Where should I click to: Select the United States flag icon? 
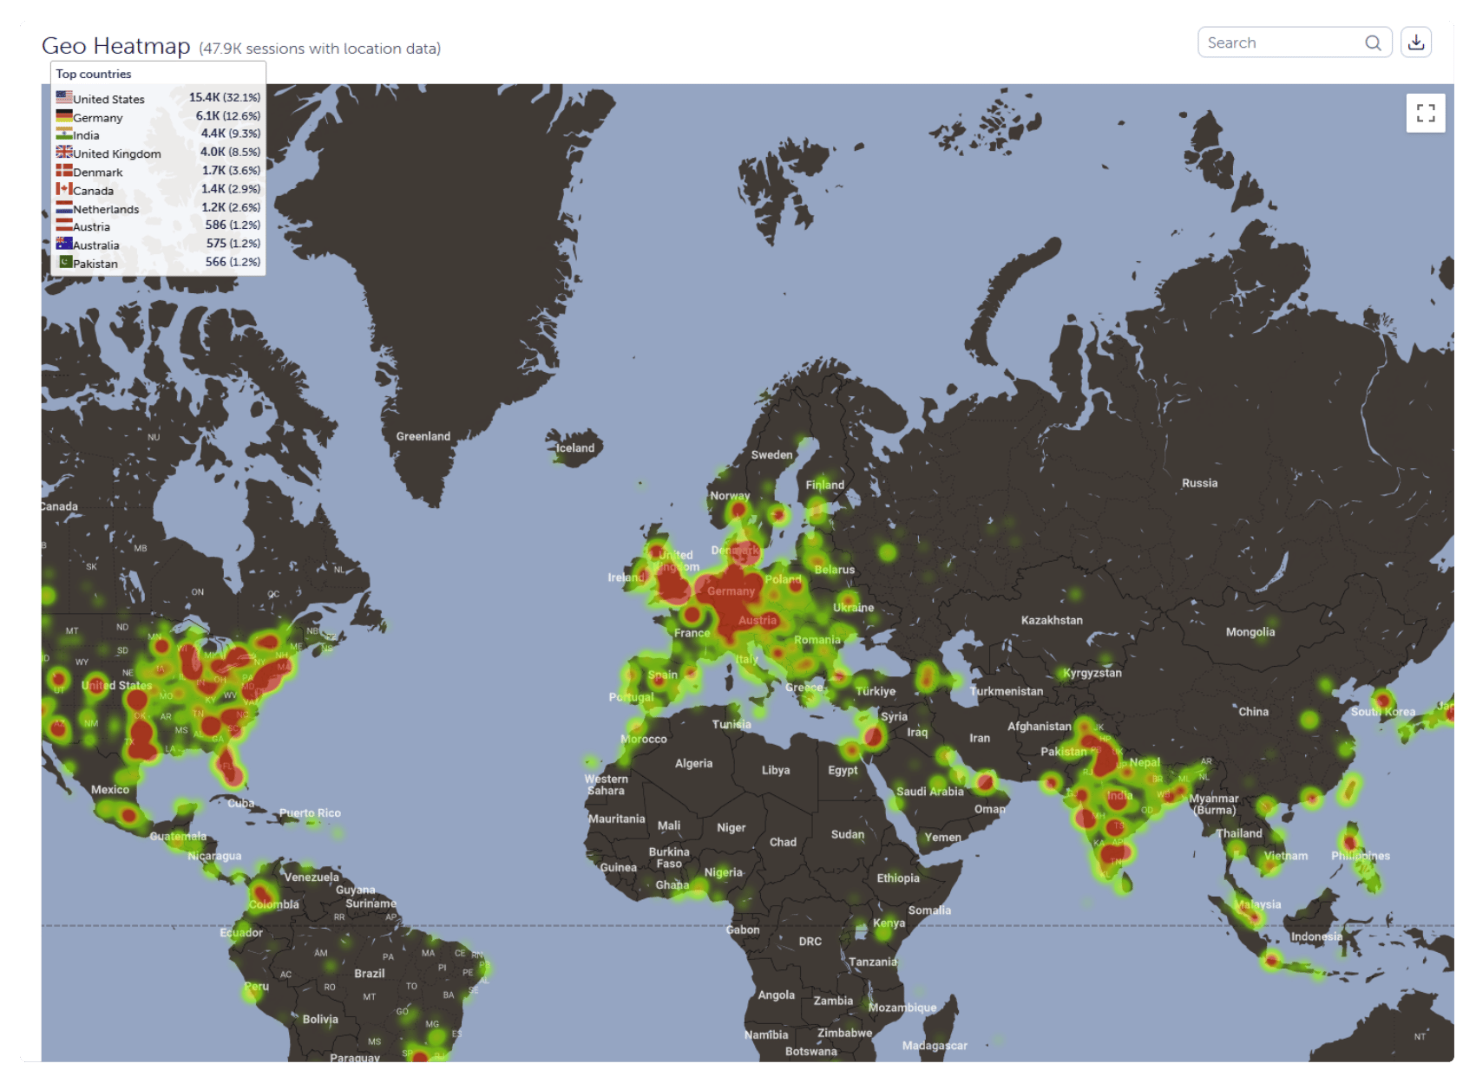pyautogui.click(x=63, y=96)
